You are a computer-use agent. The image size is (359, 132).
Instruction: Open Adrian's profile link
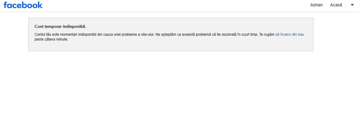pos(316,5)
